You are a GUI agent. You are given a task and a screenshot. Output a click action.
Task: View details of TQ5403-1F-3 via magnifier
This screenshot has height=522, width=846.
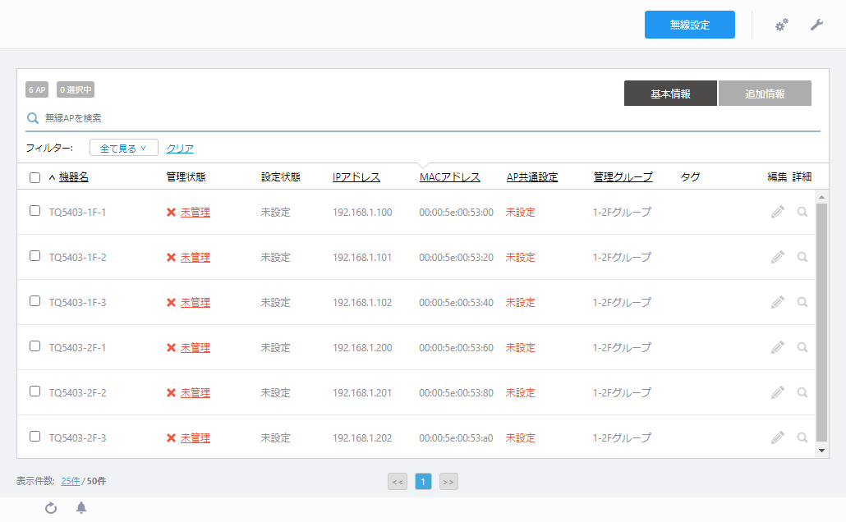(802, 303)
